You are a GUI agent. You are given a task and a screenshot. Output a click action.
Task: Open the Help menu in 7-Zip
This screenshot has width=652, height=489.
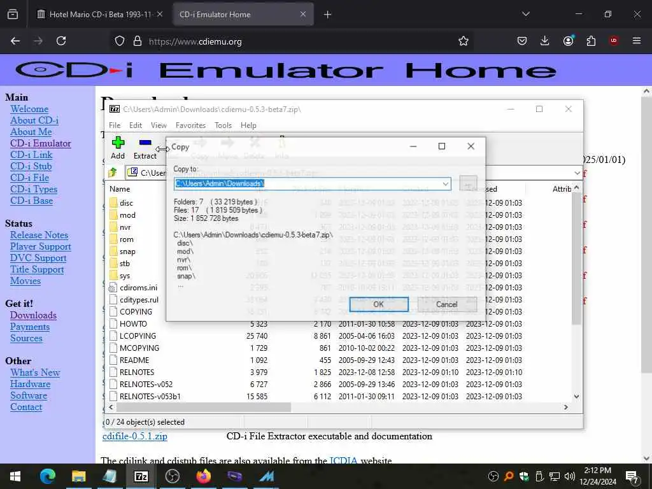coord(248,125)
